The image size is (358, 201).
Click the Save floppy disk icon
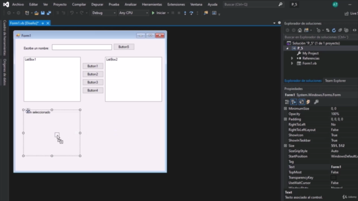(x=43, y=13)
